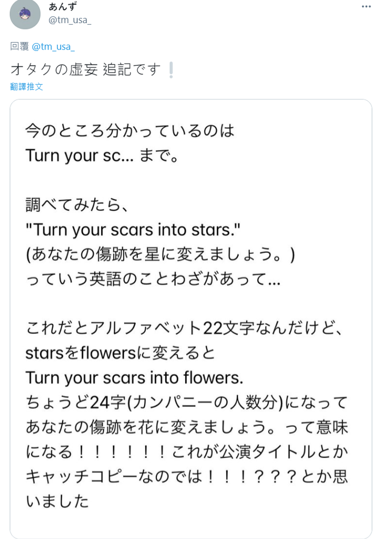Open the あんず display name profile link

[x=63, y=6]
